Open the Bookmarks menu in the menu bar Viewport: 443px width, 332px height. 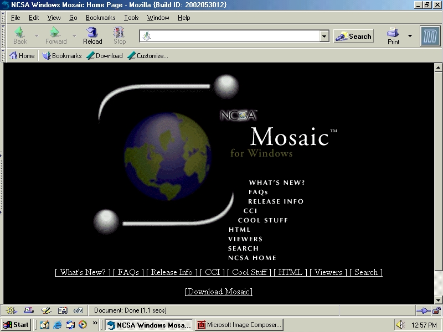coord(100,18)
